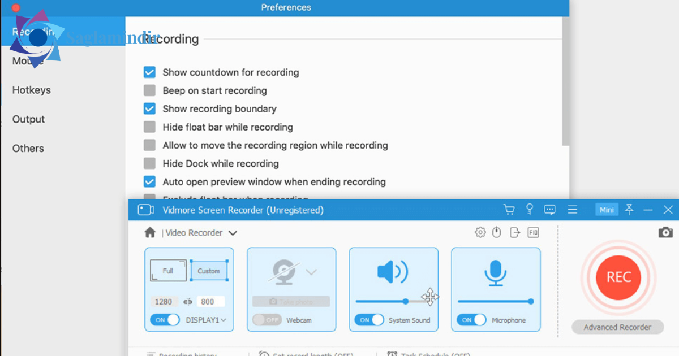Turn off the Microphone switch
Viewport: 679px width, 356px height.
tap(471, 320)
